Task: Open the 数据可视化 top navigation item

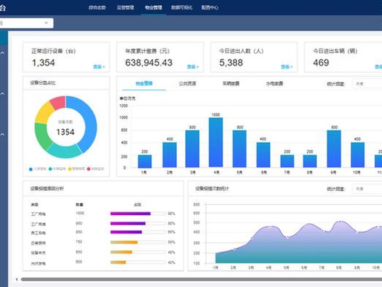Action: (x=182, y=8)
